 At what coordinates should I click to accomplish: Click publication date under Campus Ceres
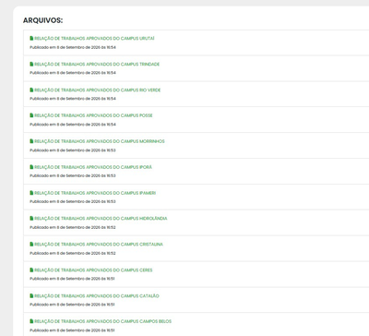coord(72,279)
